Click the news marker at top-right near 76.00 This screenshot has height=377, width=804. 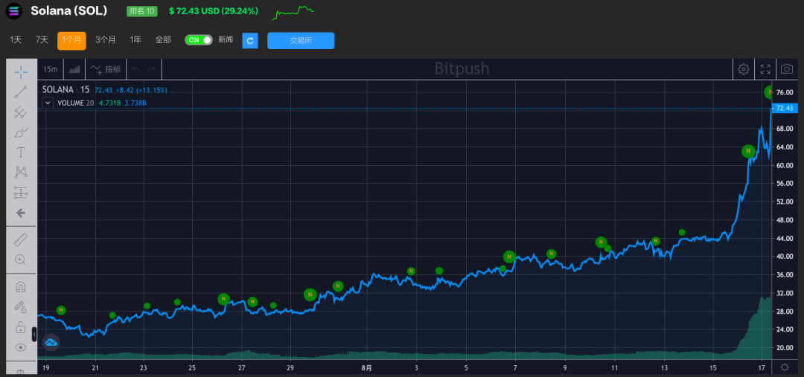pyautogui.click(x=769, y=92)
